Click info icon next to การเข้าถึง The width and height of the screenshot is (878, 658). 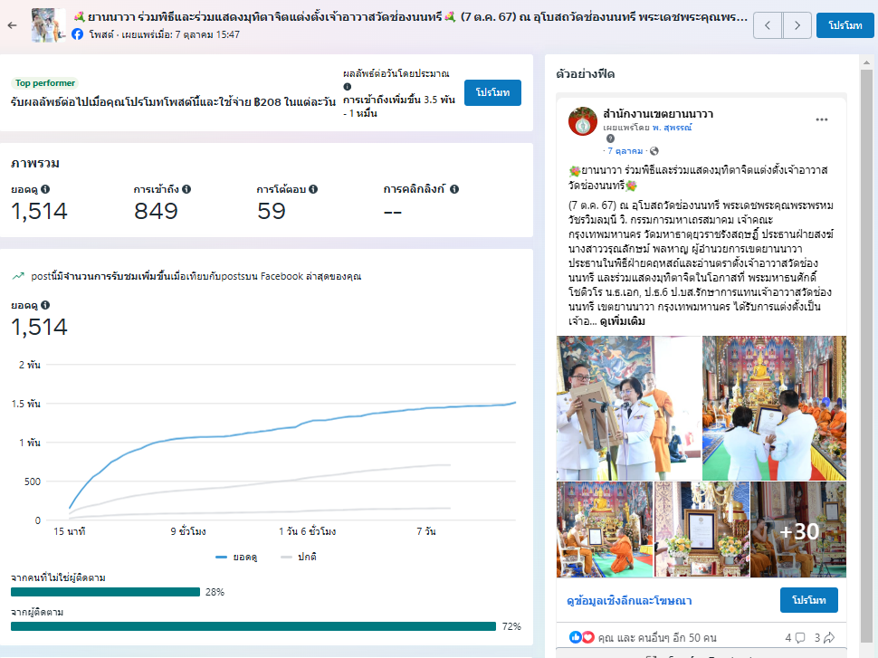pyautogui.click(x=186, y=189)
